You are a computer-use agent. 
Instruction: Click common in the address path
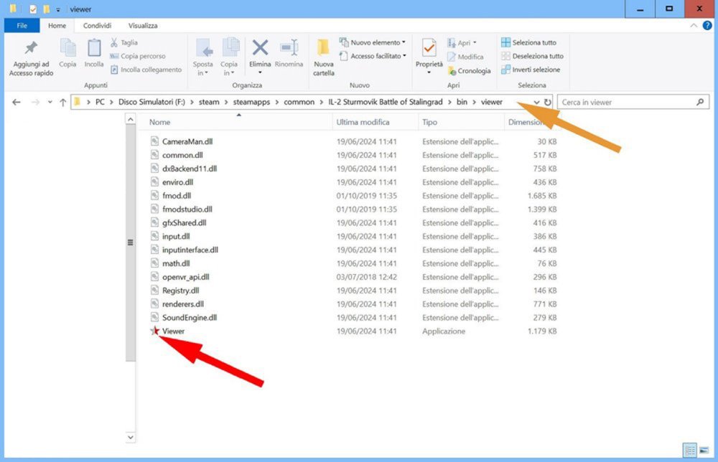(299, 102)
